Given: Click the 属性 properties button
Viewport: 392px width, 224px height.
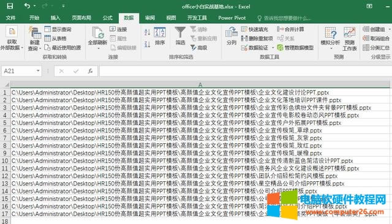Looking at the screenshot, I should pyautogui.click(x=118, y=39).
